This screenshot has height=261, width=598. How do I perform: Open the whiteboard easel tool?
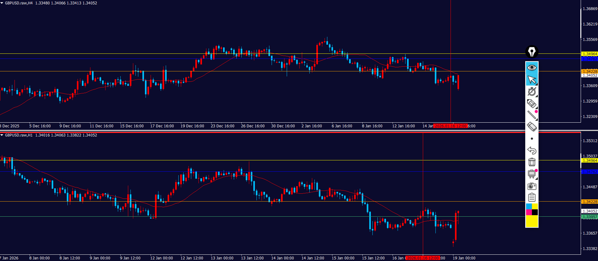pos(532,174)
